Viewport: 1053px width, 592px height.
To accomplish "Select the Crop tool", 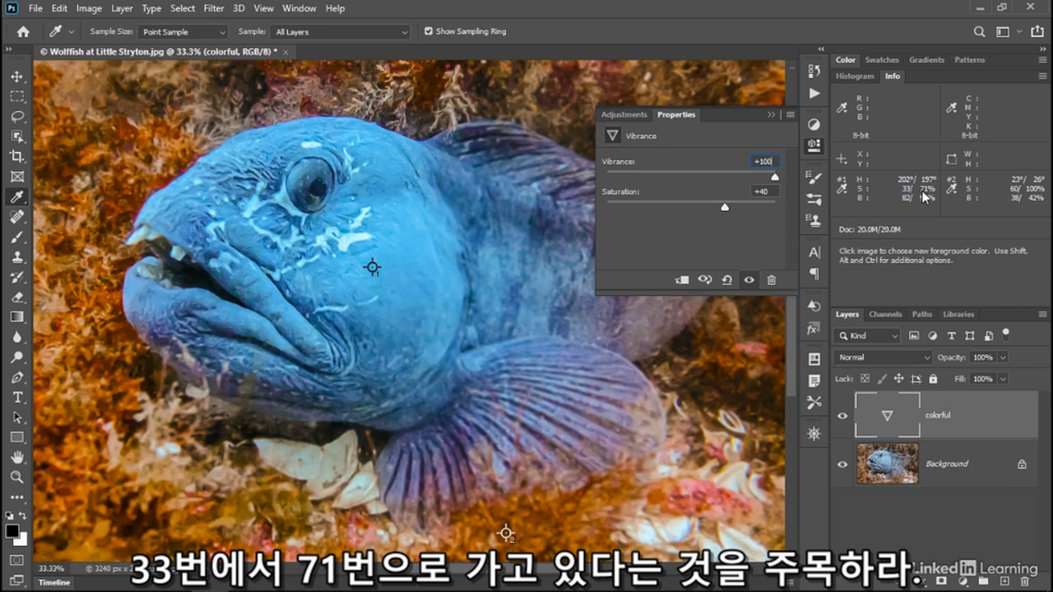I will [x=17, y=156].
